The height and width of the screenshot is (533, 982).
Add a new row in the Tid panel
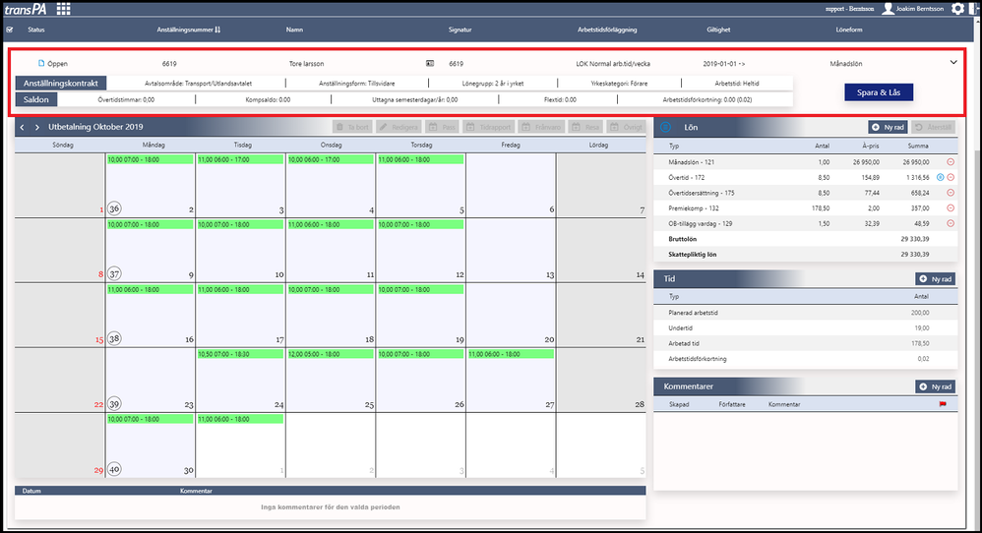point(935,279)
